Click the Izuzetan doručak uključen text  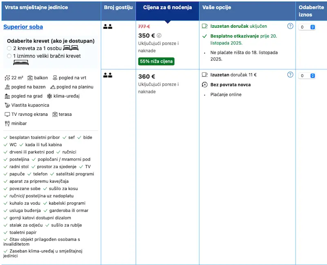(x=239, y=26)
